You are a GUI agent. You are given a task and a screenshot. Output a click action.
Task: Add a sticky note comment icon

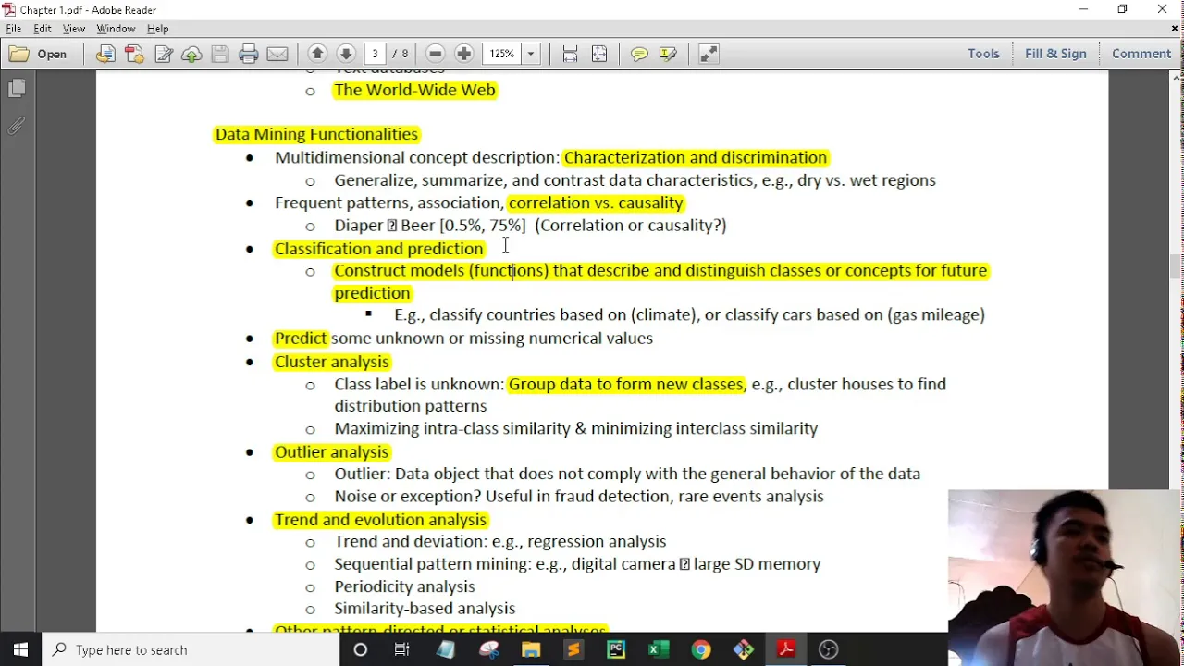(639, 54)
